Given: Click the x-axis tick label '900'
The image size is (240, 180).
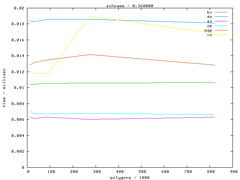Looking at the screenshot, I should tap(233, 172).
